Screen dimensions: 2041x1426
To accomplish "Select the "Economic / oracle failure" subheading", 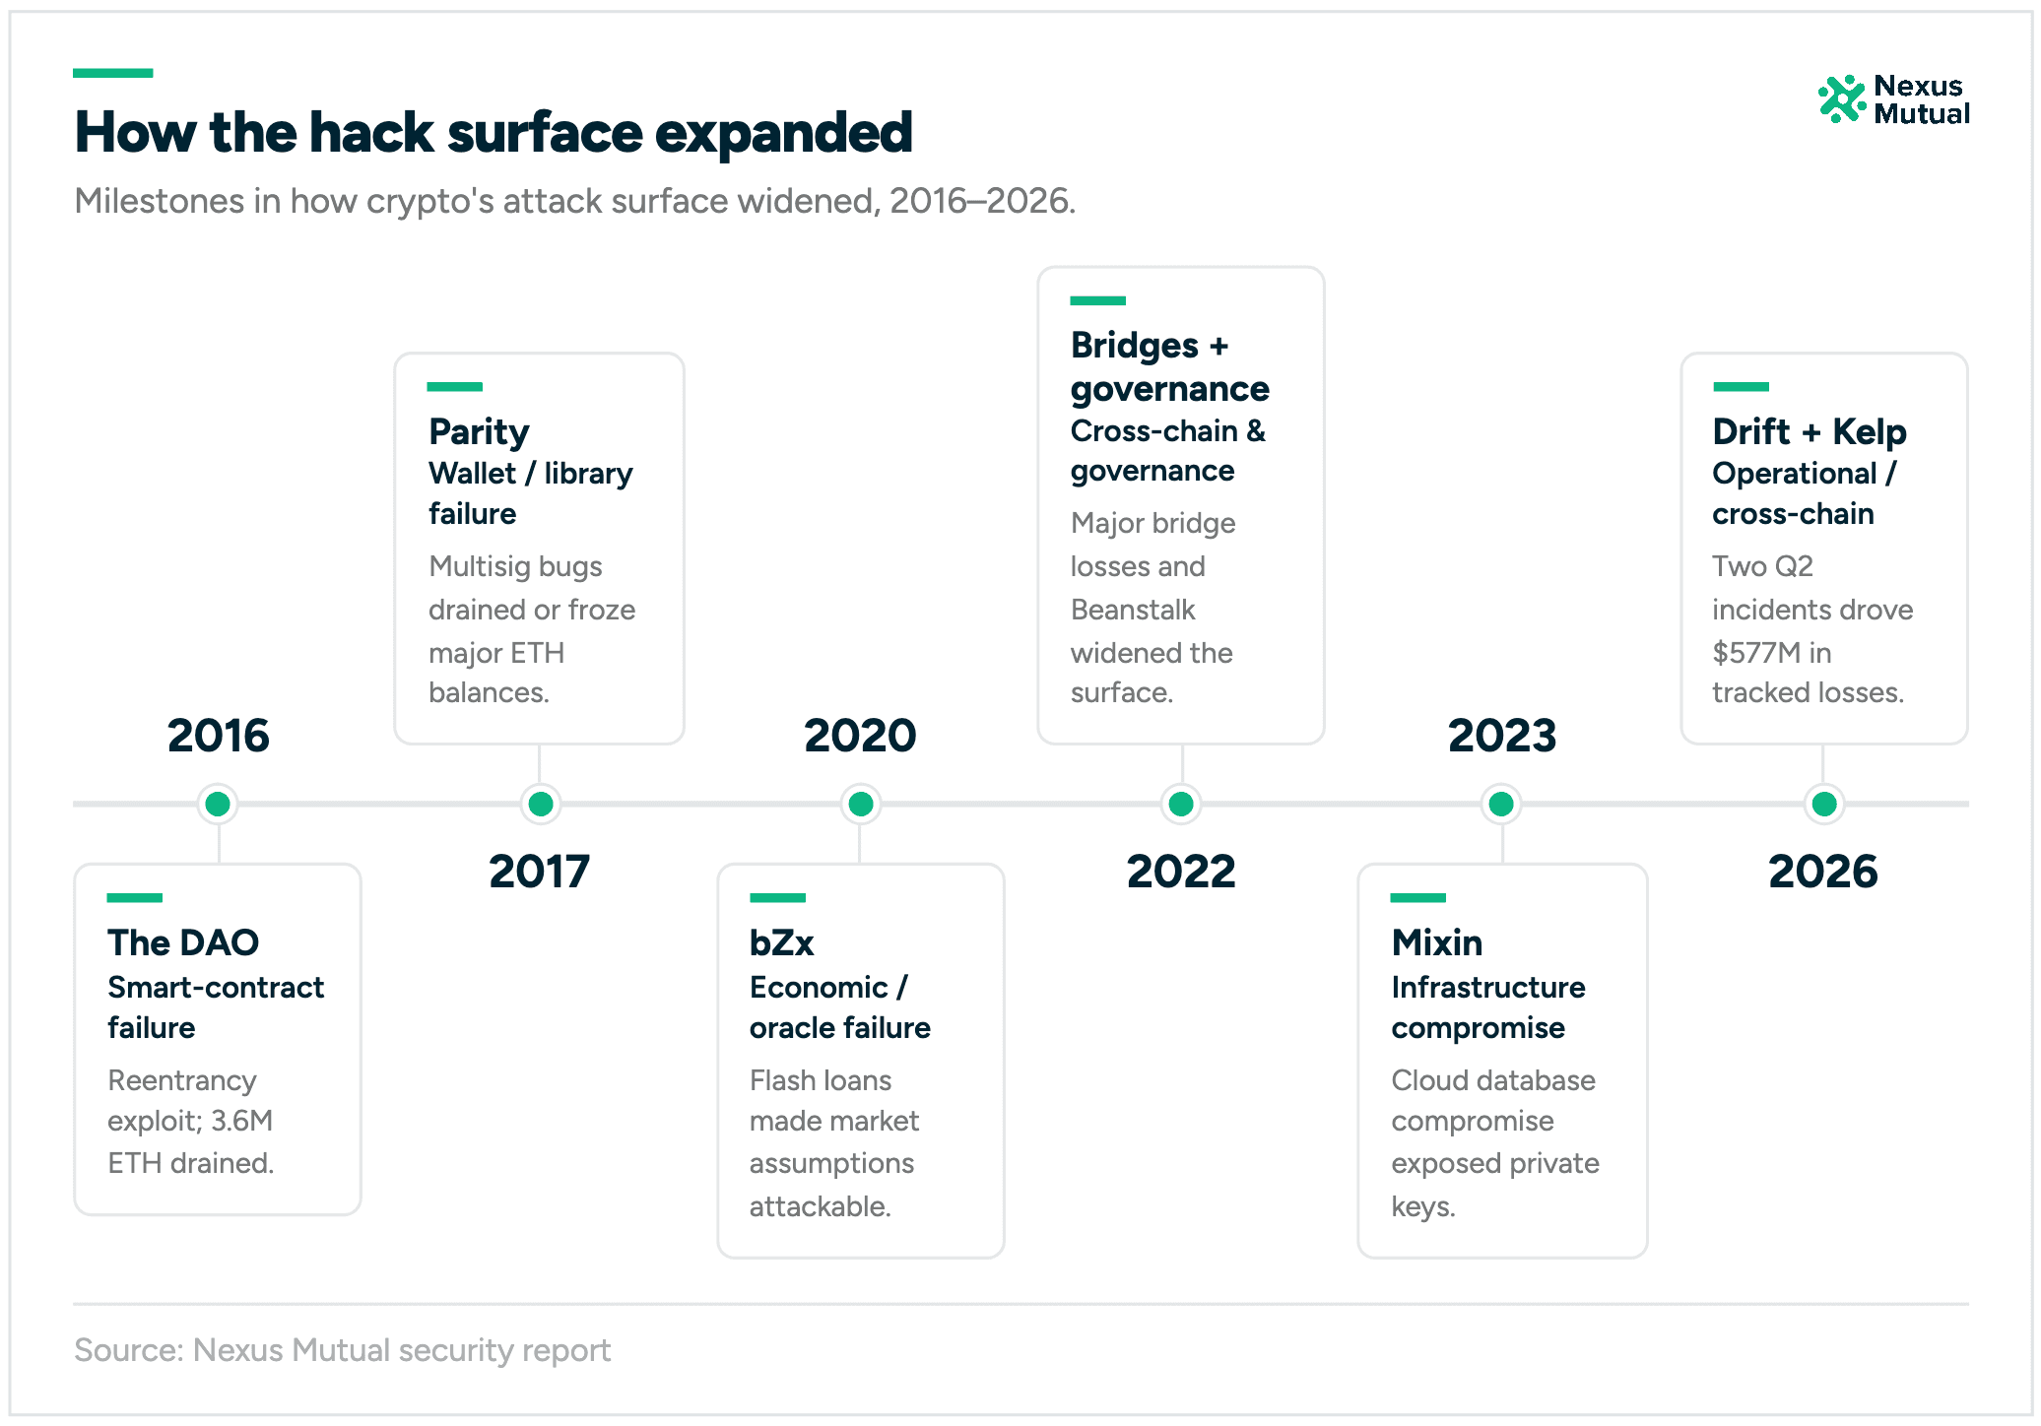I will tap(840, 1007).
